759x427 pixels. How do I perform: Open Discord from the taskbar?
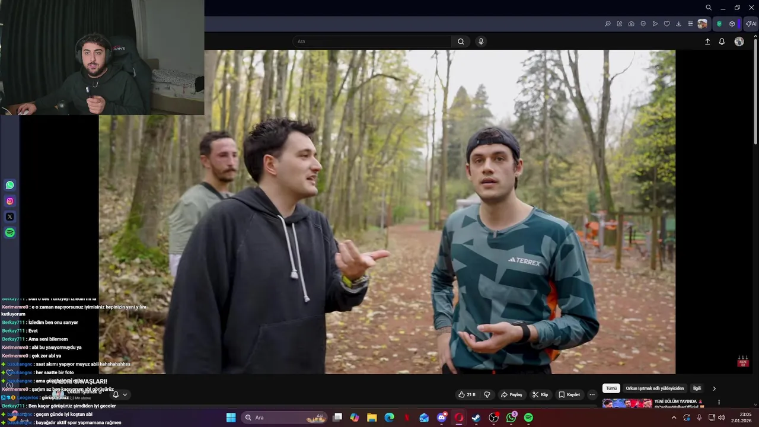click(441, 418)
